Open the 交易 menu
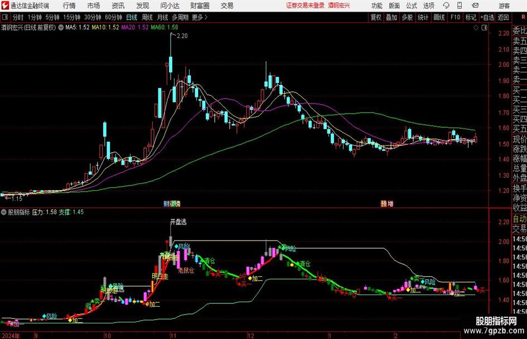The image size is (527, 339). coord(227,6)
